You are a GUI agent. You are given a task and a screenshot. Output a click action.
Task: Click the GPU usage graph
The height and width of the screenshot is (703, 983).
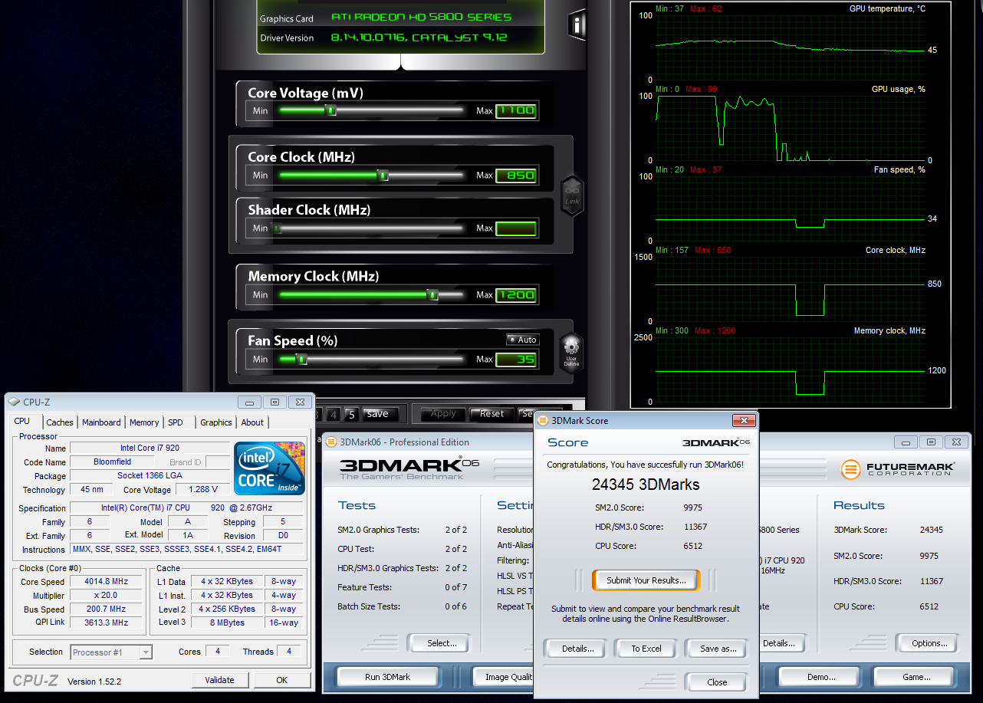pos(791,128)
